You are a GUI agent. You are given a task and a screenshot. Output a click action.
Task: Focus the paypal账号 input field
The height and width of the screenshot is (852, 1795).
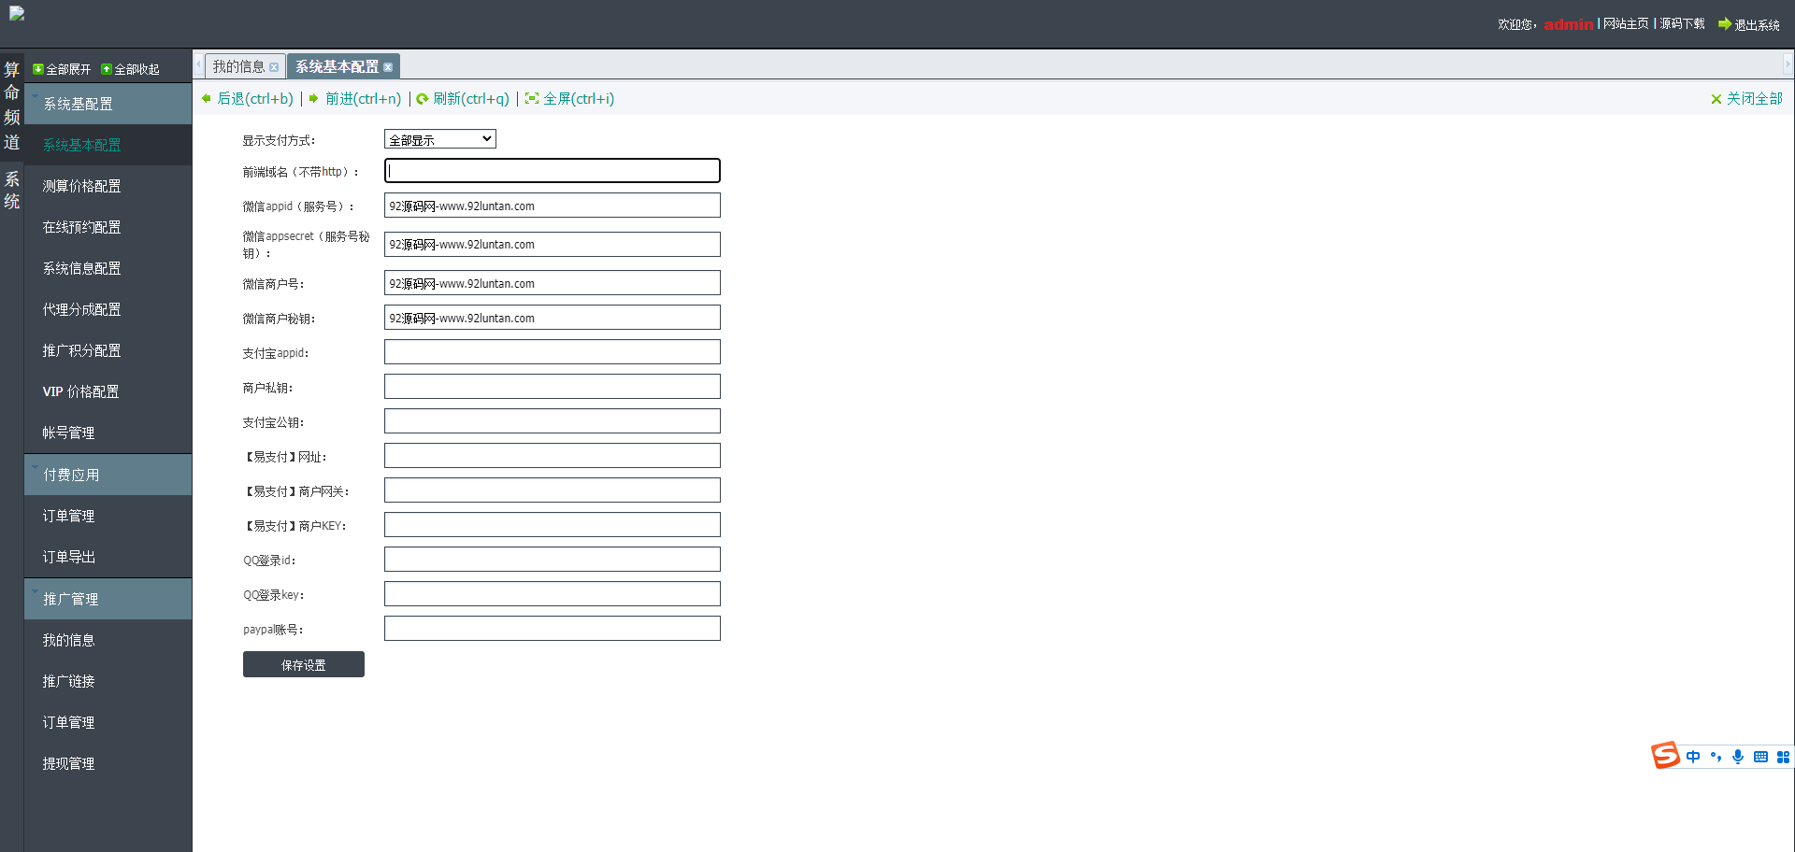pyautogui.click(x=553, y=629)
